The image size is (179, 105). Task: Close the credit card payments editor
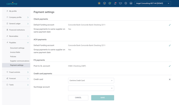coord(170,79)
